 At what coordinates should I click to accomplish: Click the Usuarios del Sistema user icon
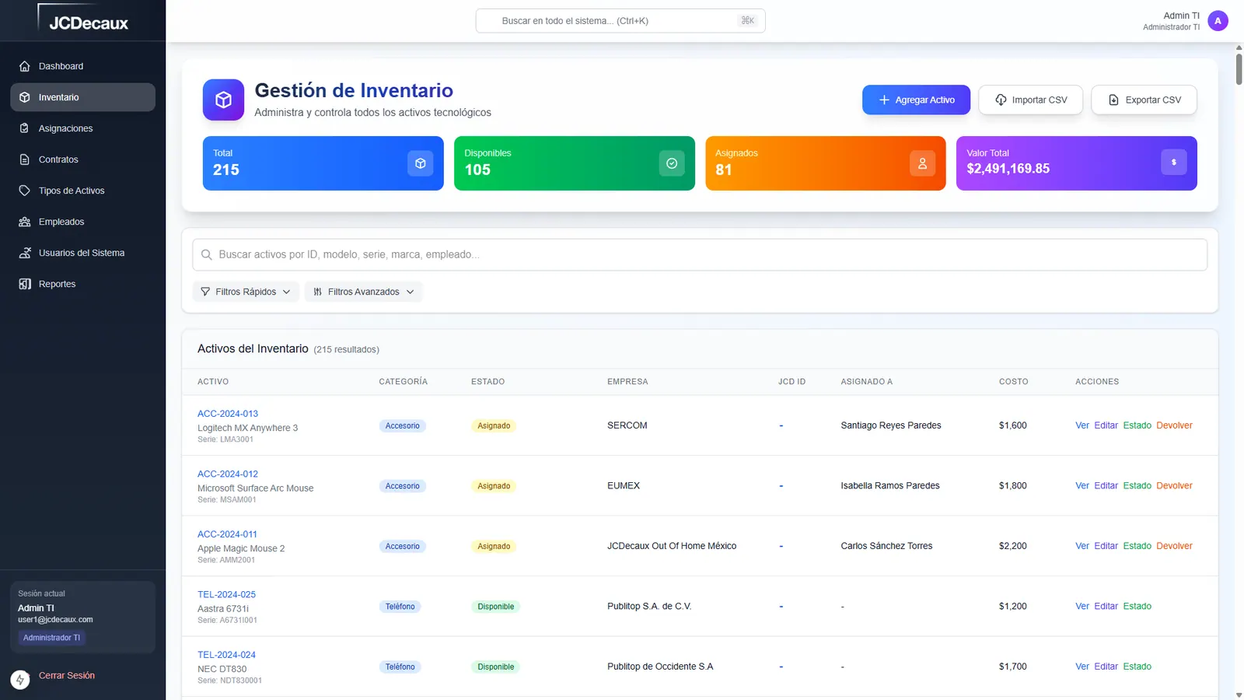[24, 253]
